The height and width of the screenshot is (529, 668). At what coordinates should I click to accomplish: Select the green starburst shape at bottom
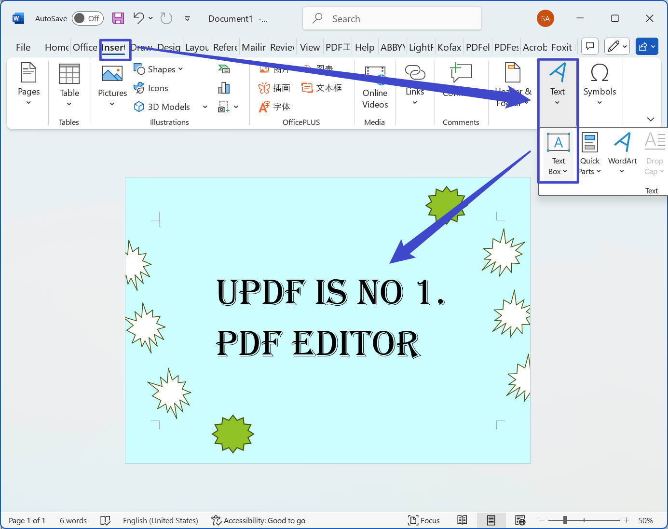(233, 434)
